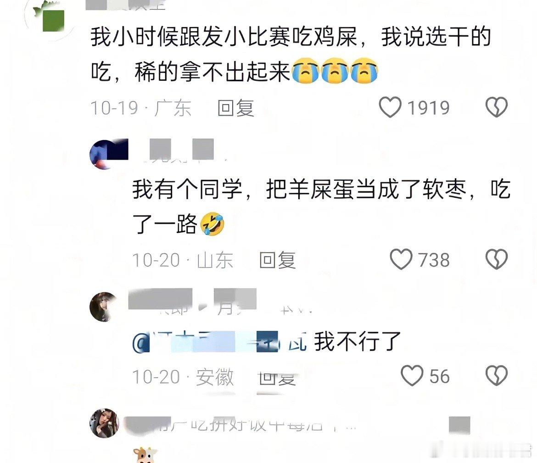Dislike the chicken poop comment from 广东
The image size is (537, 463).
point(496,107)
